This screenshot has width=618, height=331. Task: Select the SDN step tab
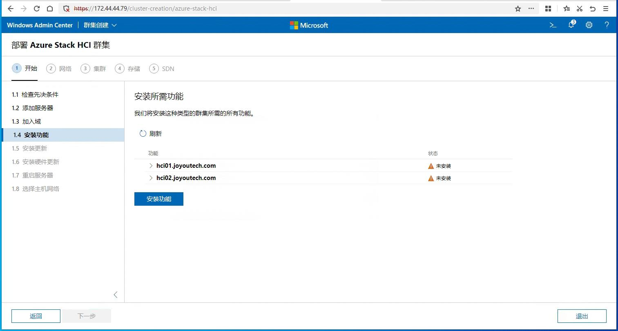coord(162,69)
